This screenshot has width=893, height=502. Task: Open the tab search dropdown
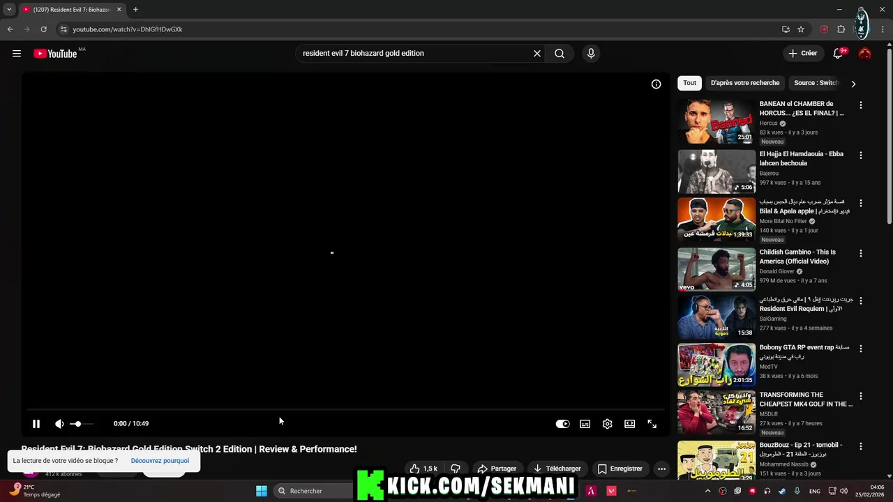[x=9, y=10]
